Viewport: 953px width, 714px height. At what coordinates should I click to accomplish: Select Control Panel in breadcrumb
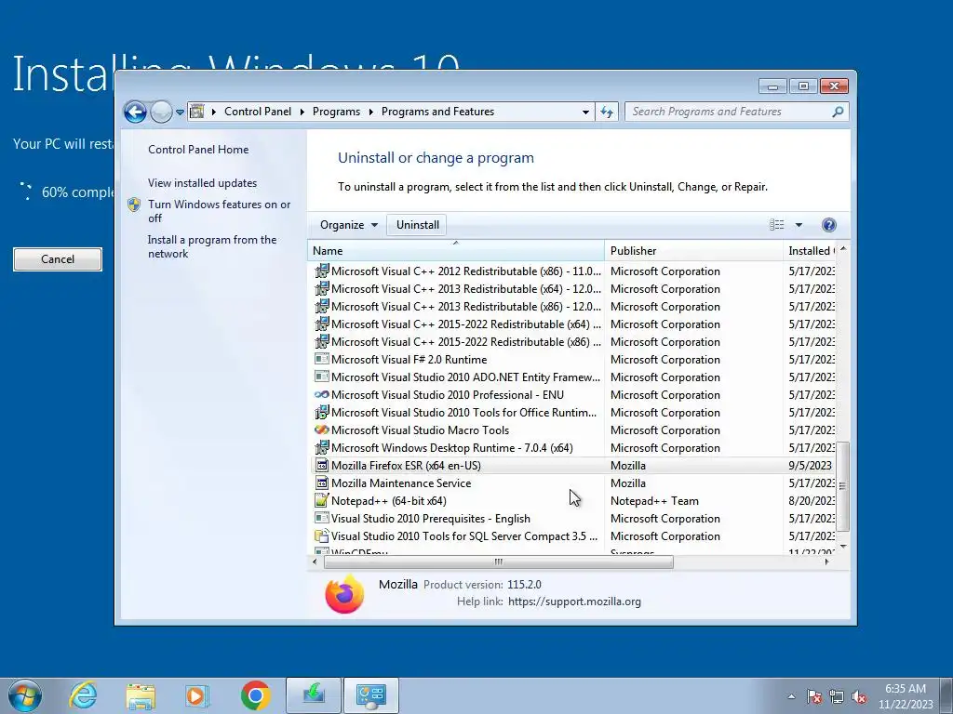click(258, 112)
